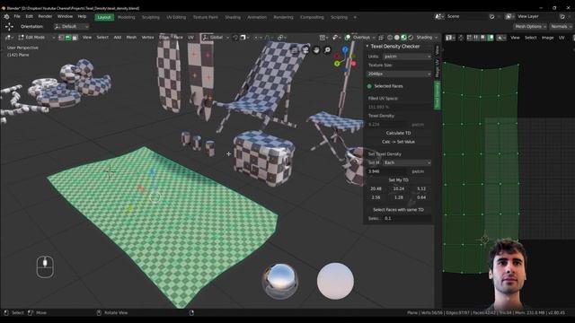Viewport: 575px width, 323px height.
Task: Select vertex select mode icon
Action: tap(61, 38)
